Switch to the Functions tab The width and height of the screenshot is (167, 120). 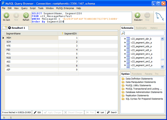pyautogui.click(x=137, y=74)
